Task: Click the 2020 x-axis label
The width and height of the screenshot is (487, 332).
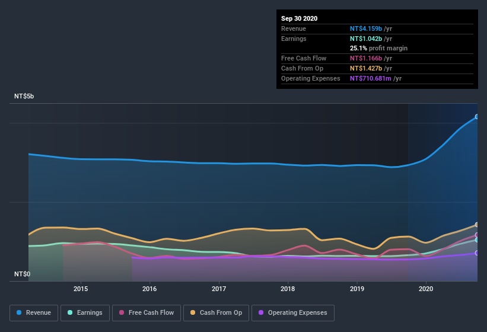Action: [x=426, y=289]
